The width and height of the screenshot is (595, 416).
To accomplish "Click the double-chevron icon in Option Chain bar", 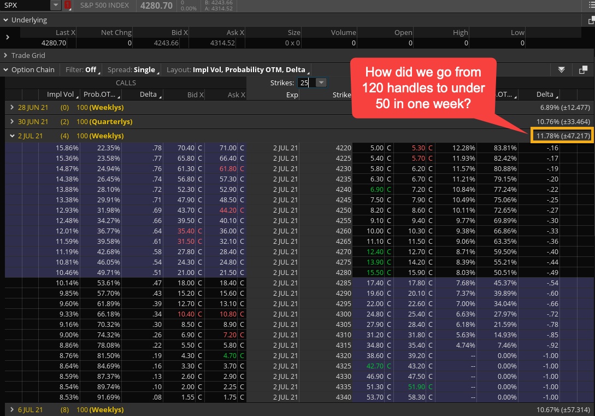I will point(561,70).
